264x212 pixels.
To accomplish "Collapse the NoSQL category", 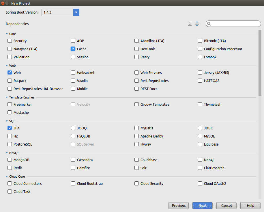I will click(x=7, y=153).
